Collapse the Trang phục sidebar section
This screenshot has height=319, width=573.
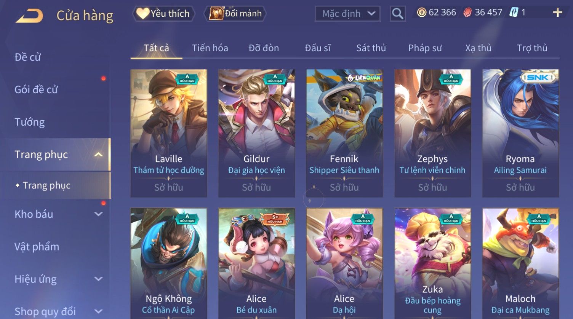[x=98, y=155]
